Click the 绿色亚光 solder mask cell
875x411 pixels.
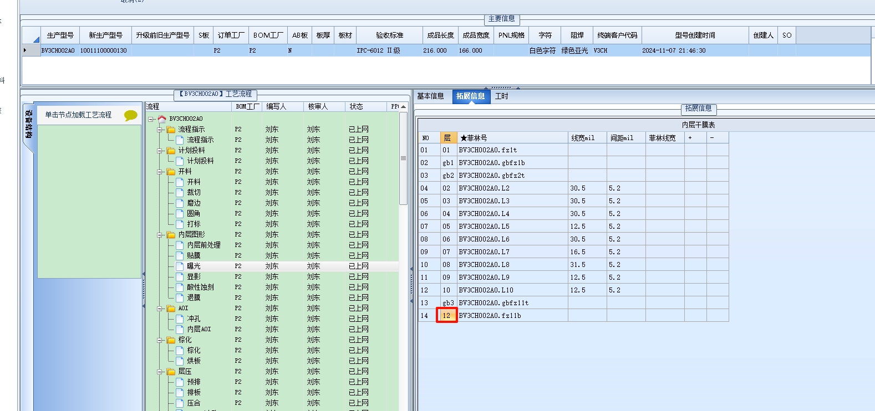pos(577,50)
